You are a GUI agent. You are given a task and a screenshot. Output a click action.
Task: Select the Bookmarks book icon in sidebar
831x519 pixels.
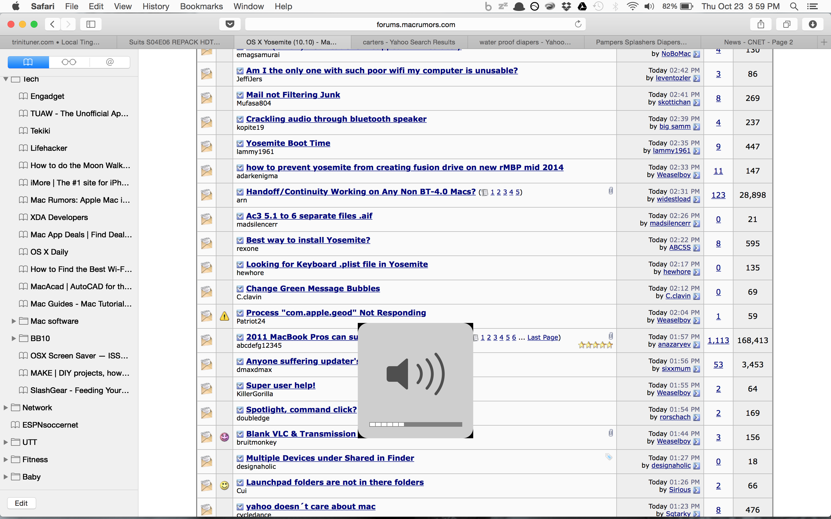point(28,62)
